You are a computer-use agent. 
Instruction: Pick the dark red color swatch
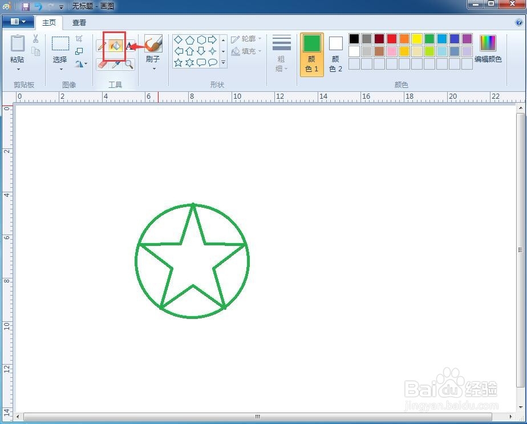379,39
